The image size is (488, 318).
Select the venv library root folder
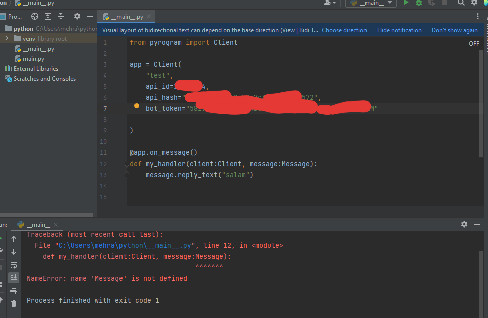pyautogui.click(x=49, y=39)
